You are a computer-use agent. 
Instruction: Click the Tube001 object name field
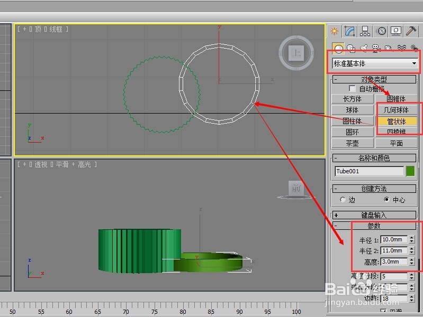pyautogui.click(x=369, y=171)
